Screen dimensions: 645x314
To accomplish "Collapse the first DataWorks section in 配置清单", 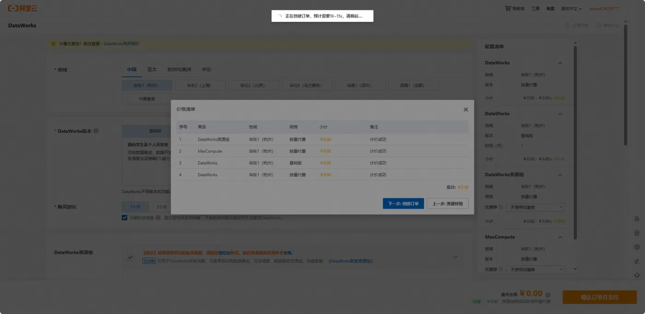I will click(560, 63).
